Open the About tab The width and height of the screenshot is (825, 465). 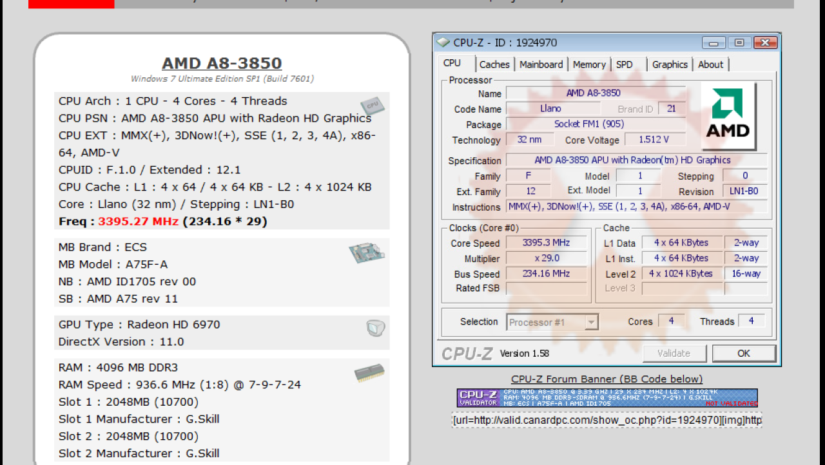point(710,64)
